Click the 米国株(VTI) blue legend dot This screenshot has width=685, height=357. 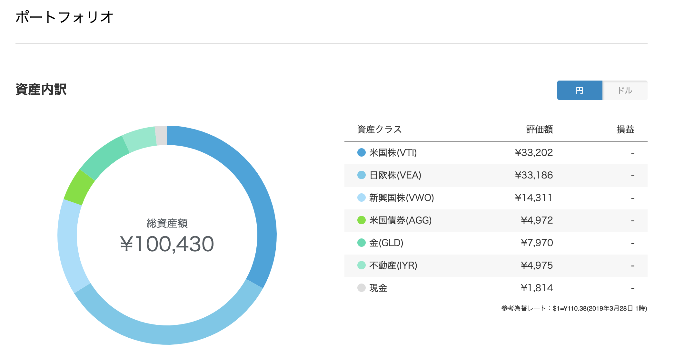click(x=362, y=152)
